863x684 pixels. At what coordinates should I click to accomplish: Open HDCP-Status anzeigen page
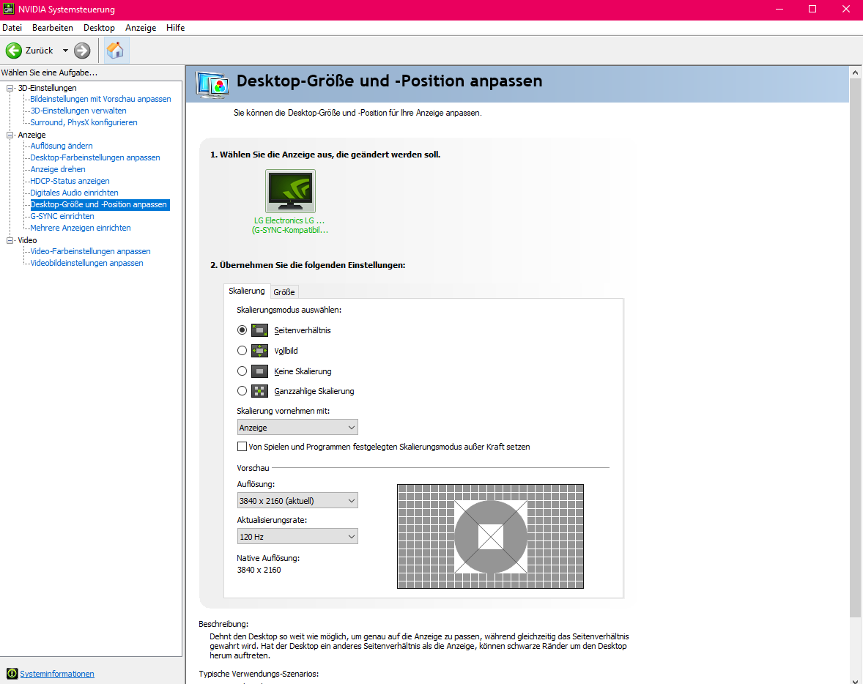[70, 181]
